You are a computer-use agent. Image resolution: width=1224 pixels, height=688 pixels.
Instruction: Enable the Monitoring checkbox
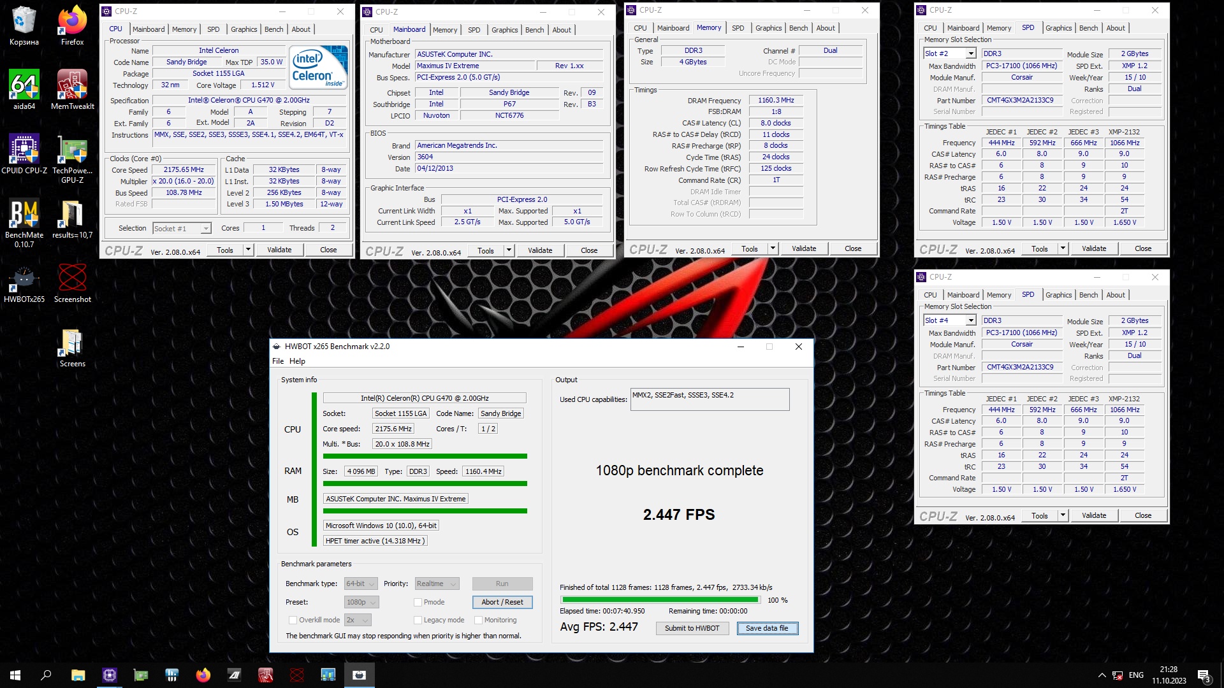click(478, 620)
